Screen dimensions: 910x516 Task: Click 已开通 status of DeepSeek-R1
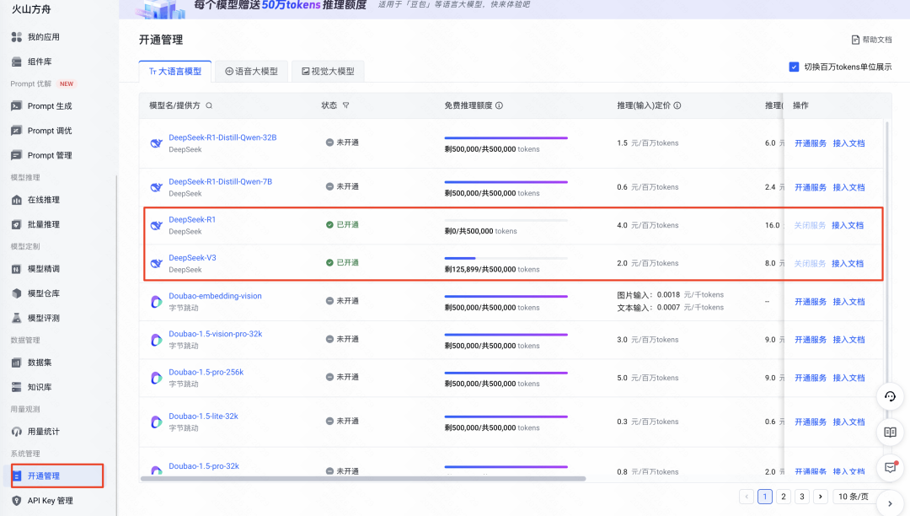click(x=342, y=224)
